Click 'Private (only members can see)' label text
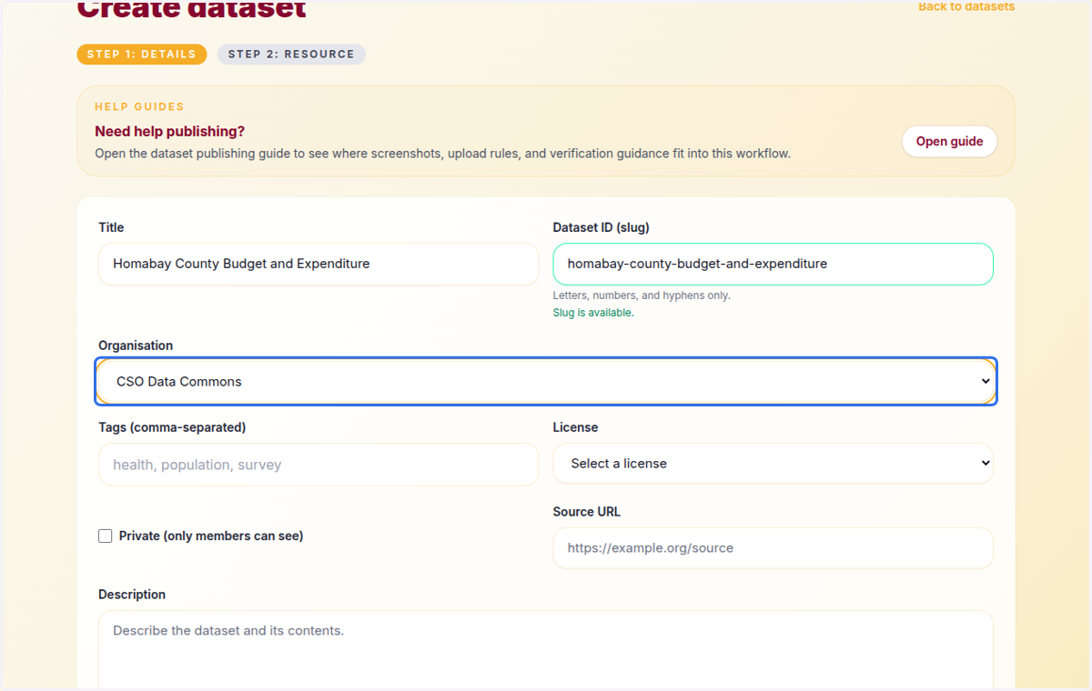The width and height of the screenshot is (1092, 691). click(211, 536)
